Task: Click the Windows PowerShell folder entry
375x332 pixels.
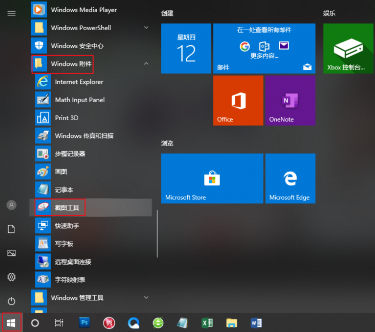Action: pyautogui.click(x=91, y=28)
